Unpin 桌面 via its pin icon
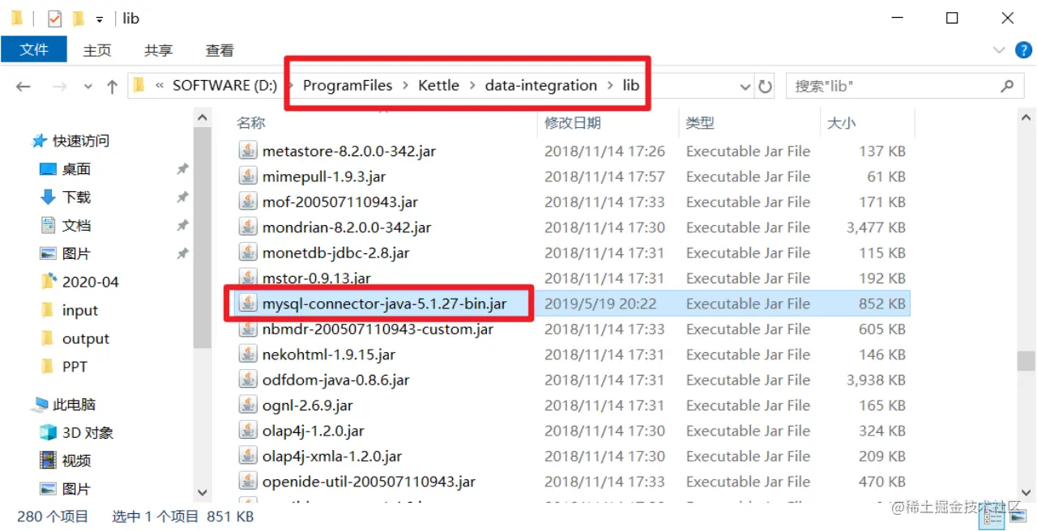Viewport: 1037px width, 531px height. coord(182,169)
